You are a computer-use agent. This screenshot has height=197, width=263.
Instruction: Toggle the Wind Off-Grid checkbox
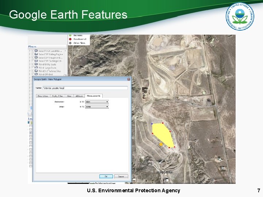[x=33, y=74]
